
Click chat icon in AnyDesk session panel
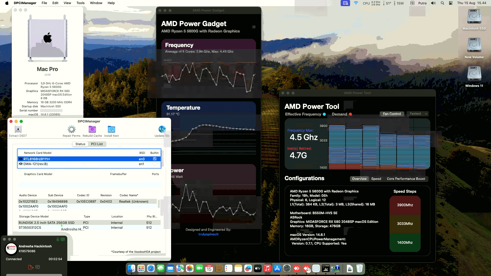38,267
